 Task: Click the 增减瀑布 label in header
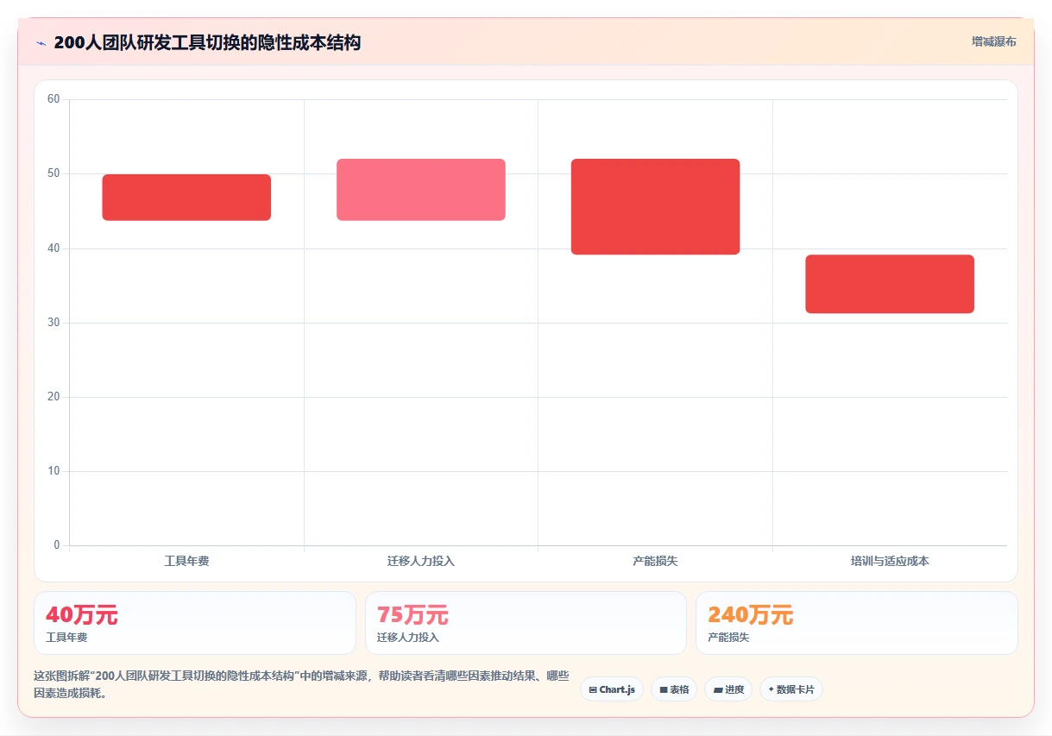click(x=993, y=41)
